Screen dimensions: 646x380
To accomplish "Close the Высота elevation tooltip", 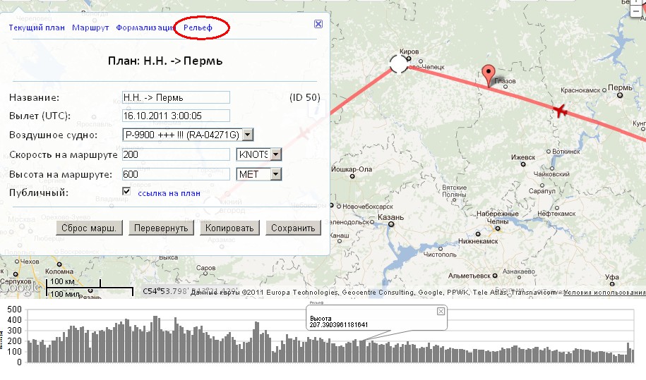I will pyautogui.click(x=441, y=311).
